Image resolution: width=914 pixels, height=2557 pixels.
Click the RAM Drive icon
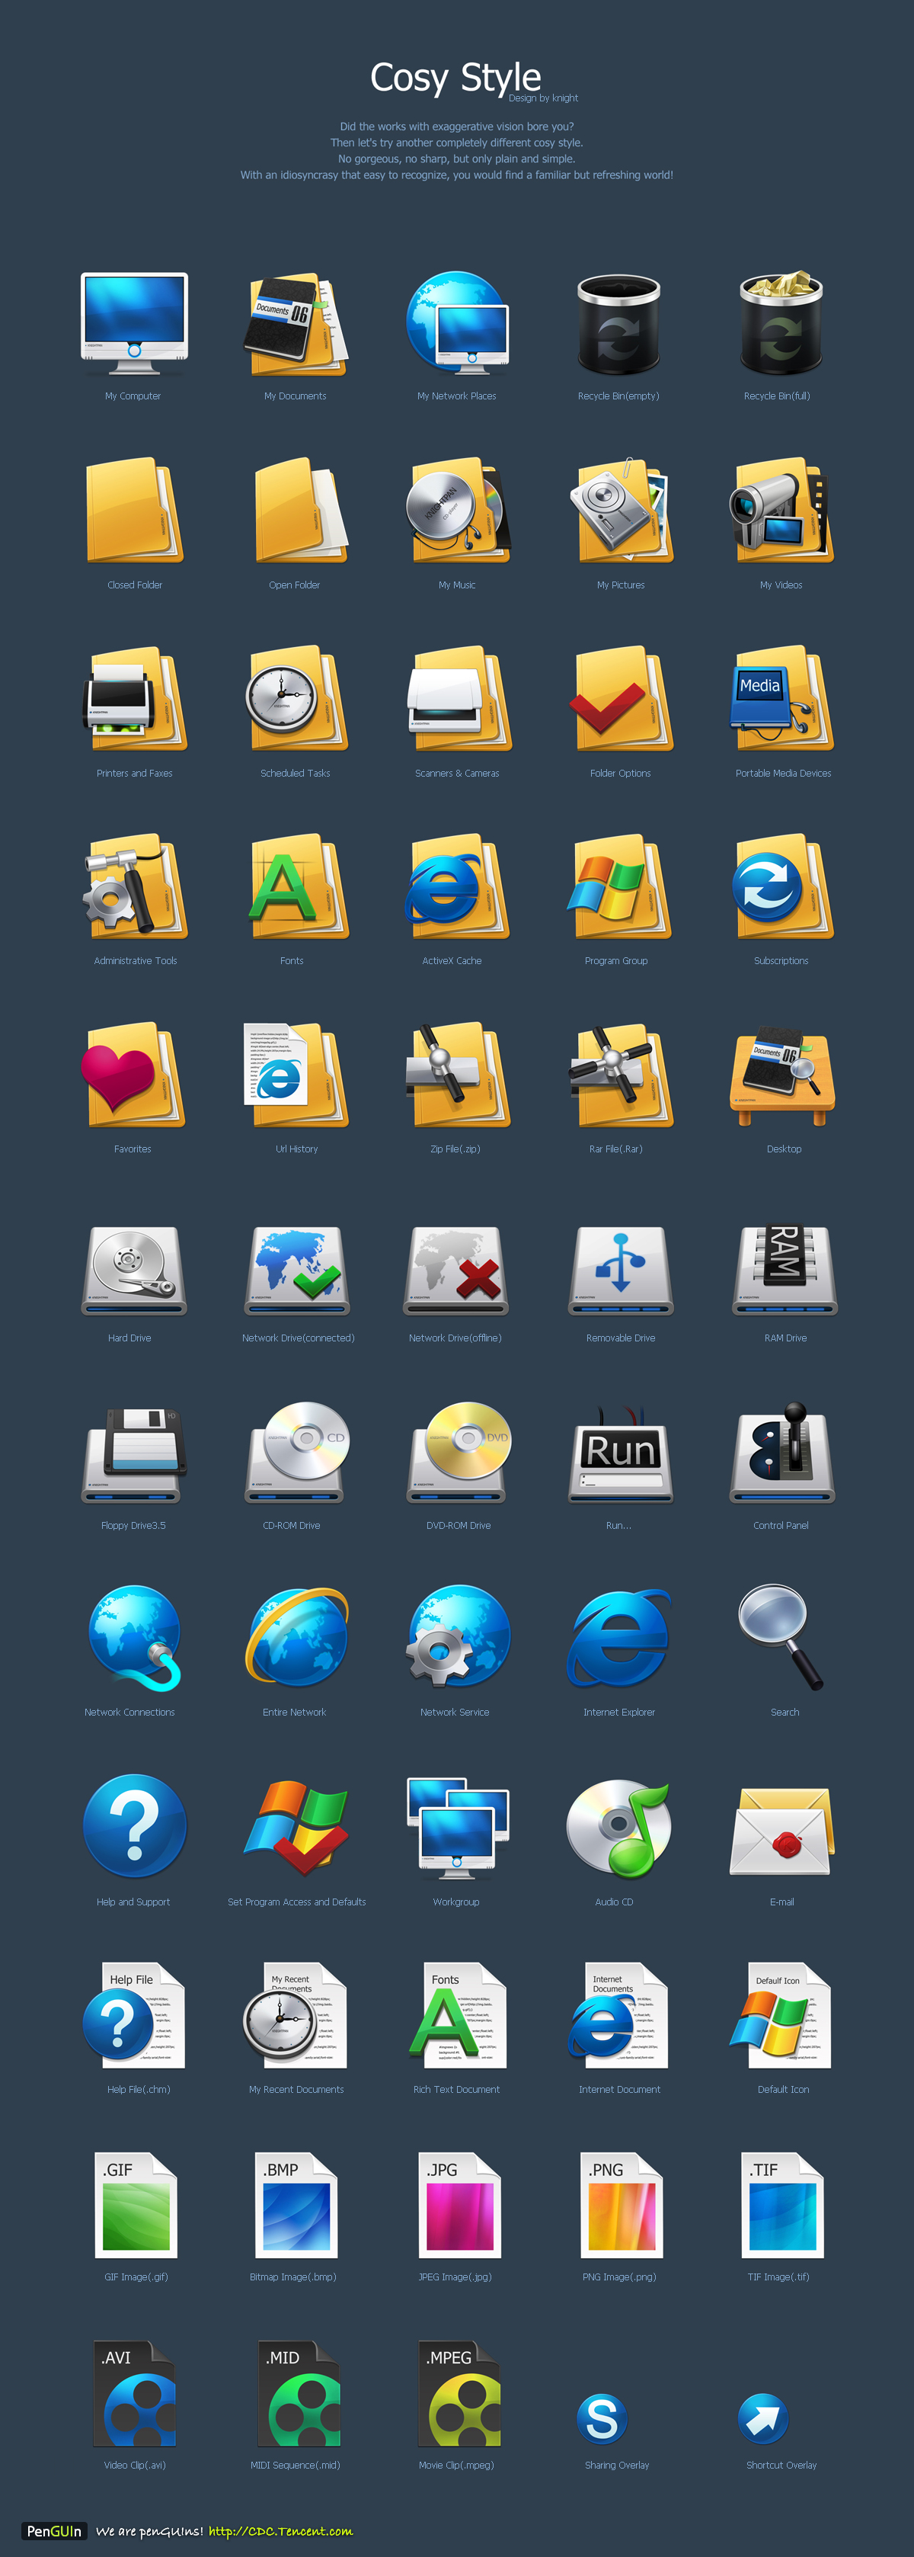click(x=785, y=1270)
